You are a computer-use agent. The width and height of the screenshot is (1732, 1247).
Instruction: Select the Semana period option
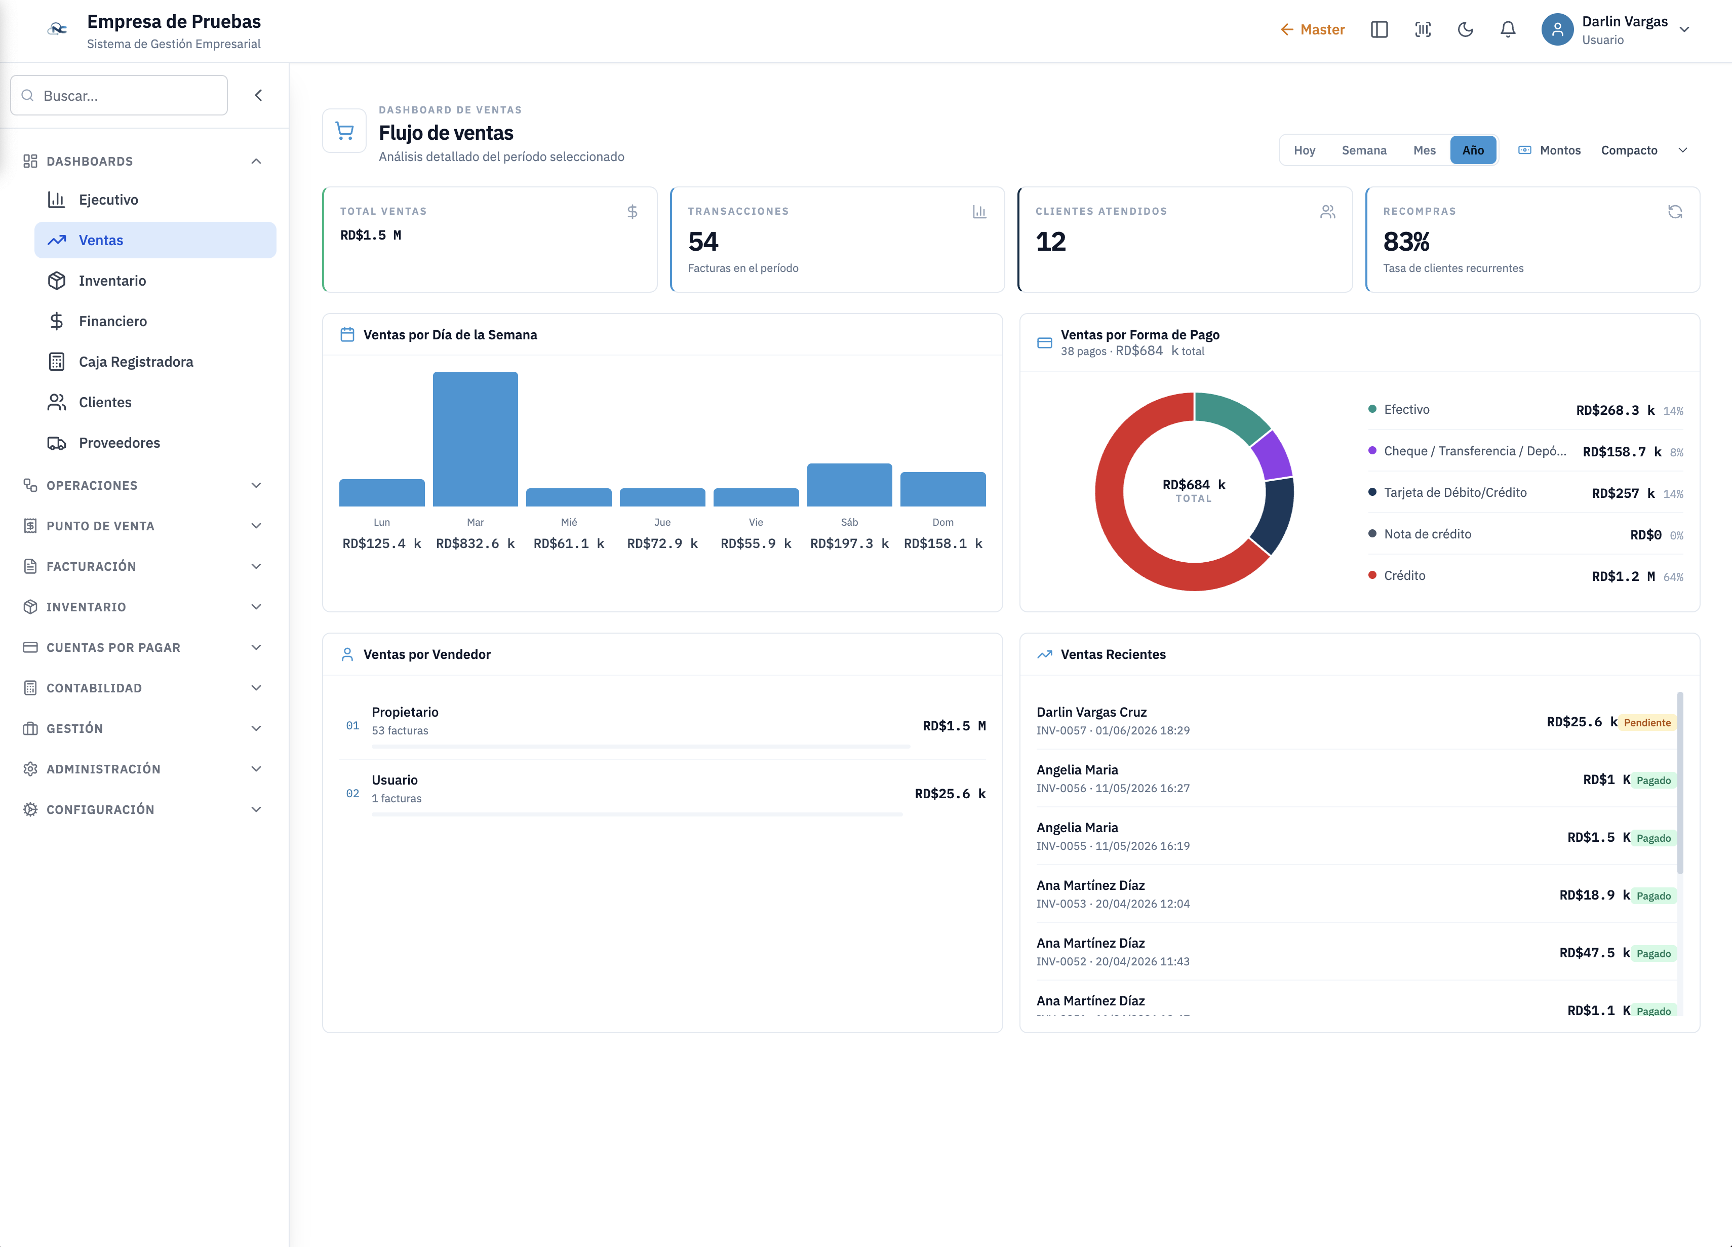click(x=1364, y=150)
